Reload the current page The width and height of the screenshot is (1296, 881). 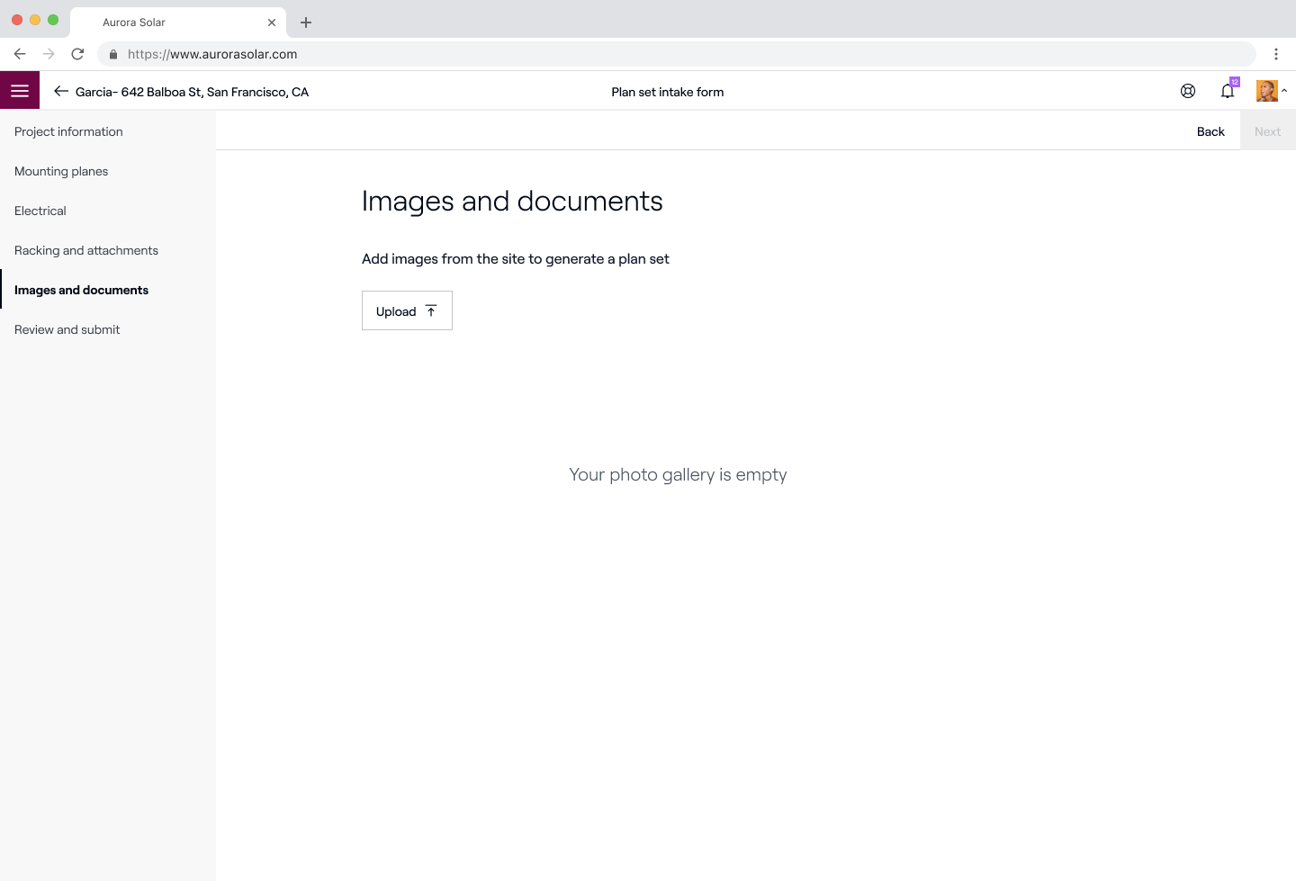[77, 54]
